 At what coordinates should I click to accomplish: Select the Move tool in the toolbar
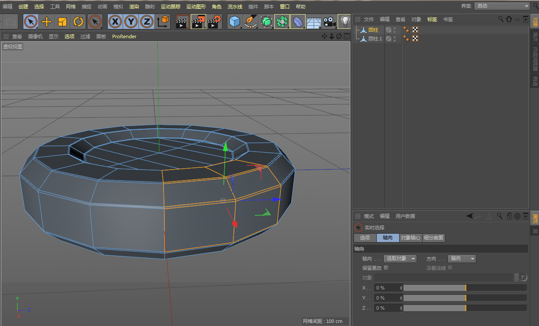tap(47, 22)
